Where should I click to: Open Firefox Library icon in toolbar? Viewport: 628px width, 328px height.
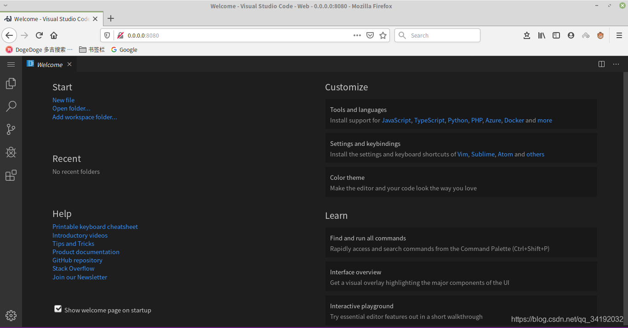coord(542,35)
